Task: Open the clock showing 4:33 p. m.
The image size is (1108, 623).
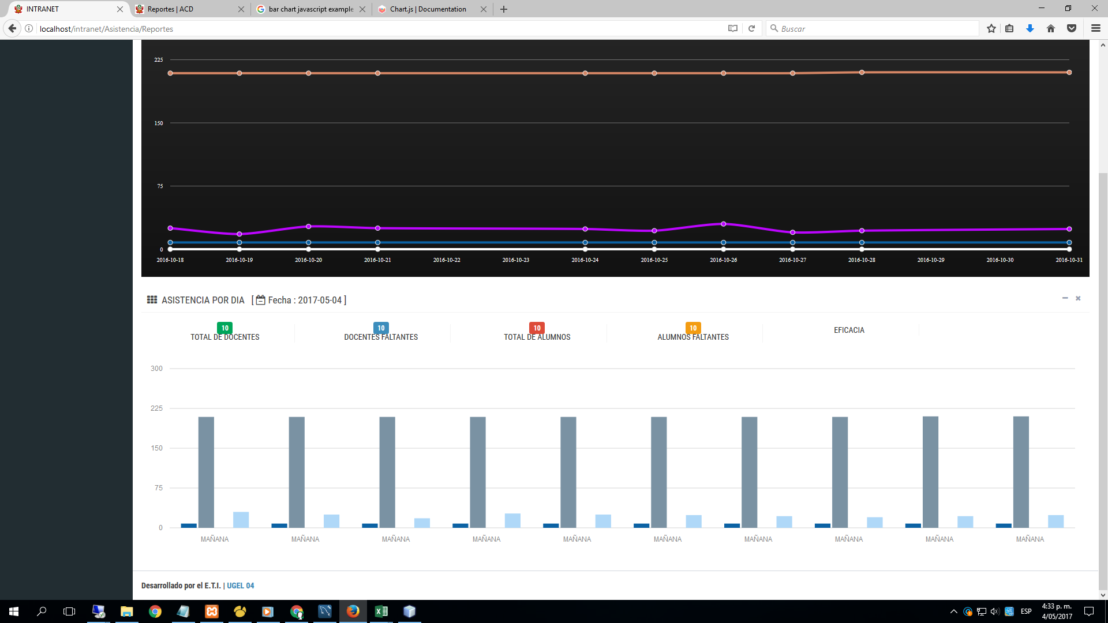Action: (1057, 611)
